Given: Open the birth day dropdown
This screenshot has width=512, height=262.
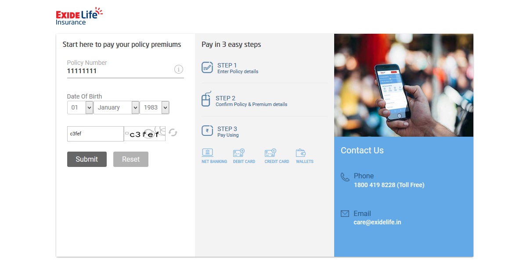Looking at the screenshot, I should (80, 108).
